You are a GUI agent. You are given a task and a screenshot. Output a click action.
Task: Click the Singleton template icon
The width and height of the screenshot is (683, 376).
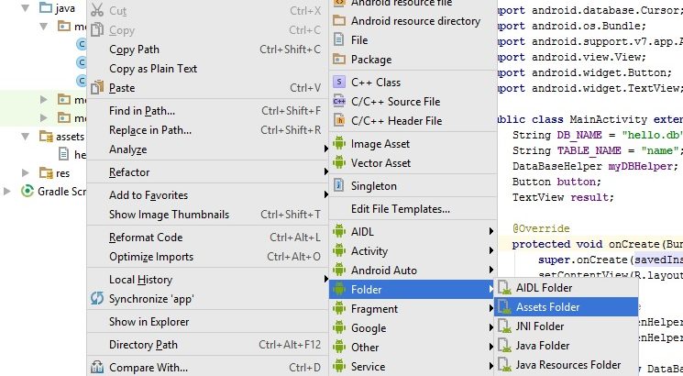pyautogui.click(x=340, y=186)
